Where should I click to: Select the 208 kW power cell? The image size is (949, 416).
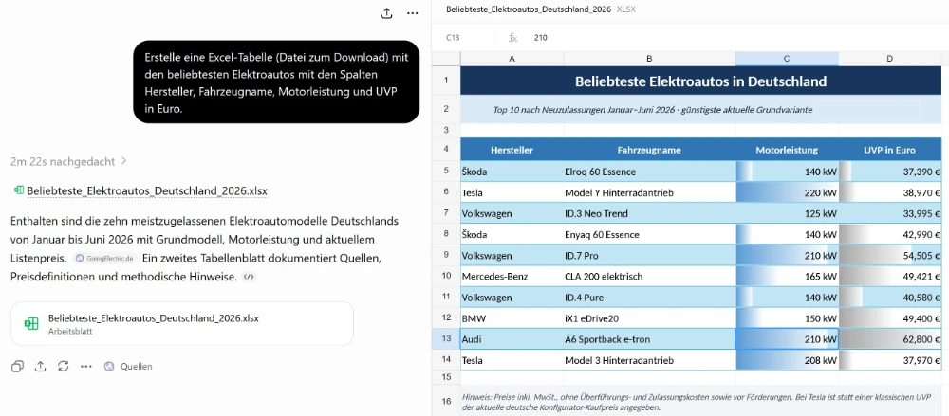tap(787, 360)
